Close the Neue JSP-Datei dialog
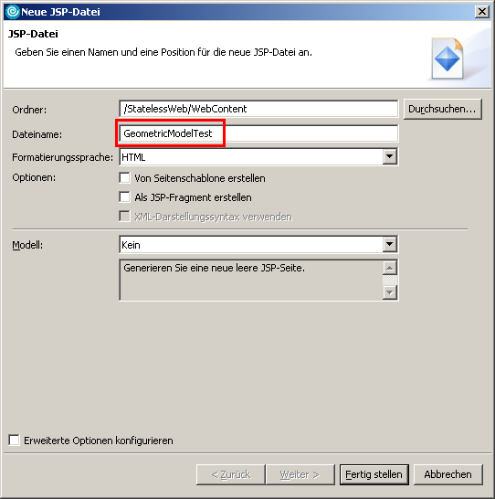Viewport: 495px width, 499px height. (482, 12)
